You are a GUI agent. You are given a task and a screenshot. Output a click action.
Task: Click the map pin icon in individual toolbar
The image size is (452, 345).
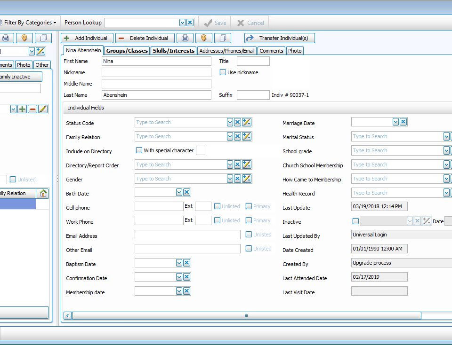[204, 38]
